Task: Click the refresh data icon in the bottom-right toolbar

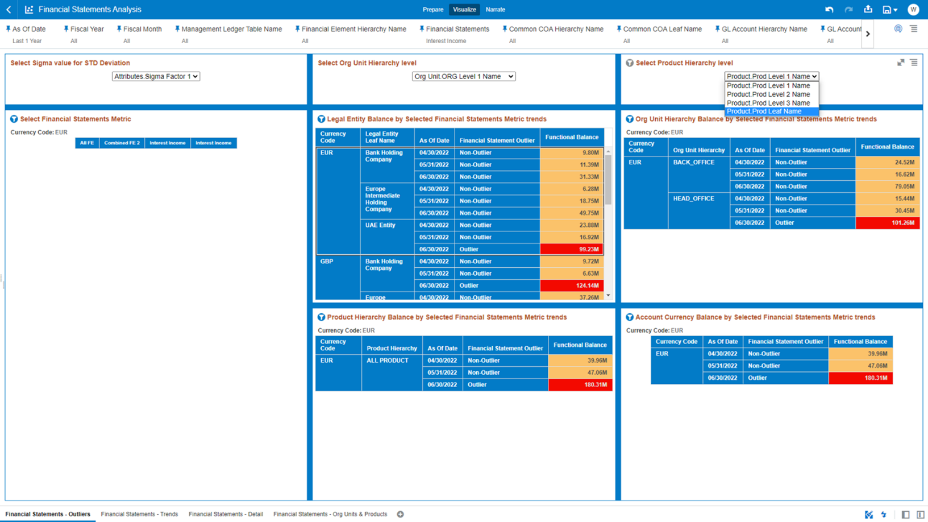Action: pyautogui.click(x=883, y=514)
